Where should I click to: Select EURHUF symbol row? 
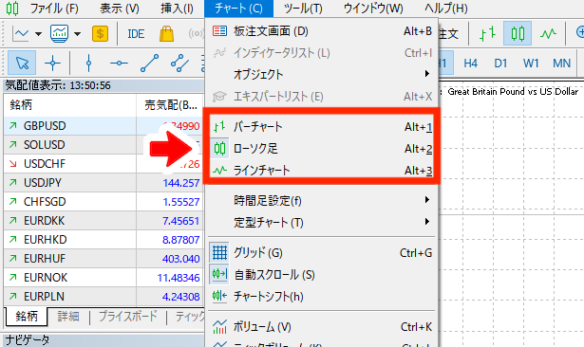coord(104,259)
